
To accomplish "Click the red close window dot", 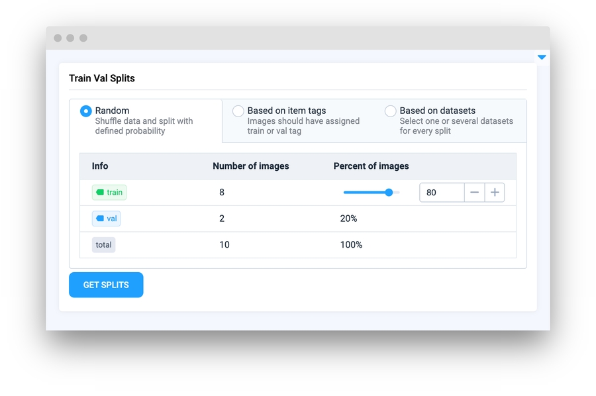I will (x=58, y=38).
